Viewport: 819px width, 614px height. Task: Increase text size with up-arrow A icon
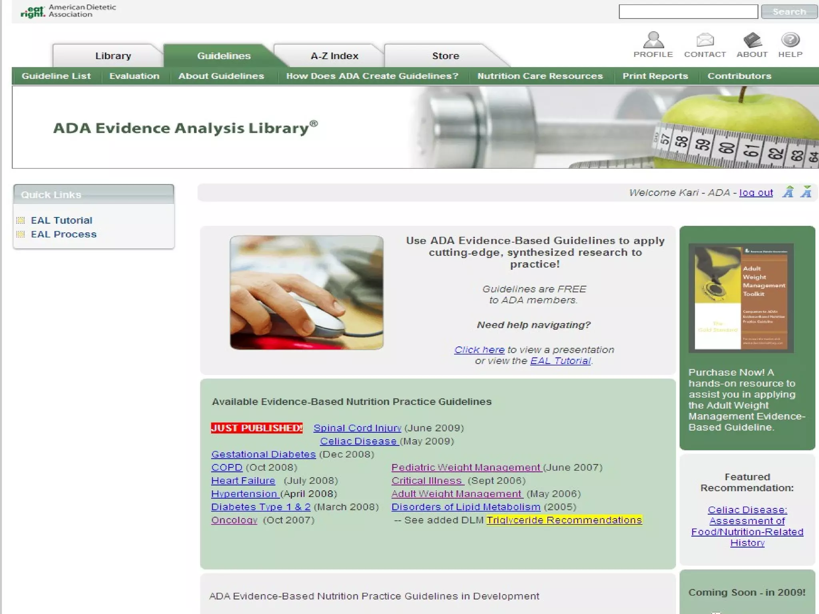788,192
